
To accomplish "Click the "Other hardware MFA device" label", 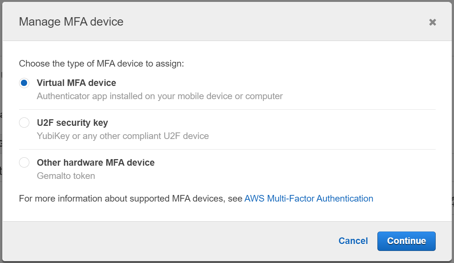I will click(x=96, y=162).
